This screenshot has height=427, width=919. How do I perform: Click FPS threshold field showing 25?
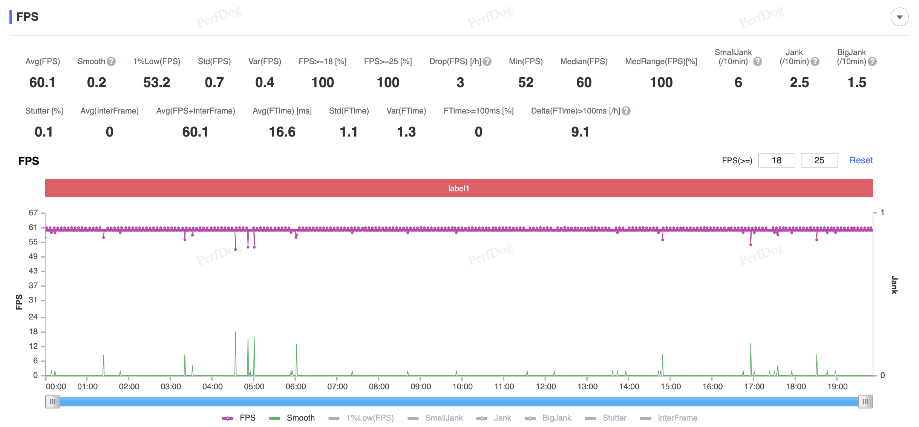(819, 160)
